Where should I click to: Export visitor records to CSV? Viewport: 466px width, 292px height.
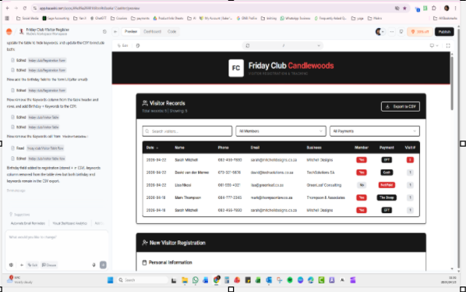pyautogui.click(x=401, y=106)
